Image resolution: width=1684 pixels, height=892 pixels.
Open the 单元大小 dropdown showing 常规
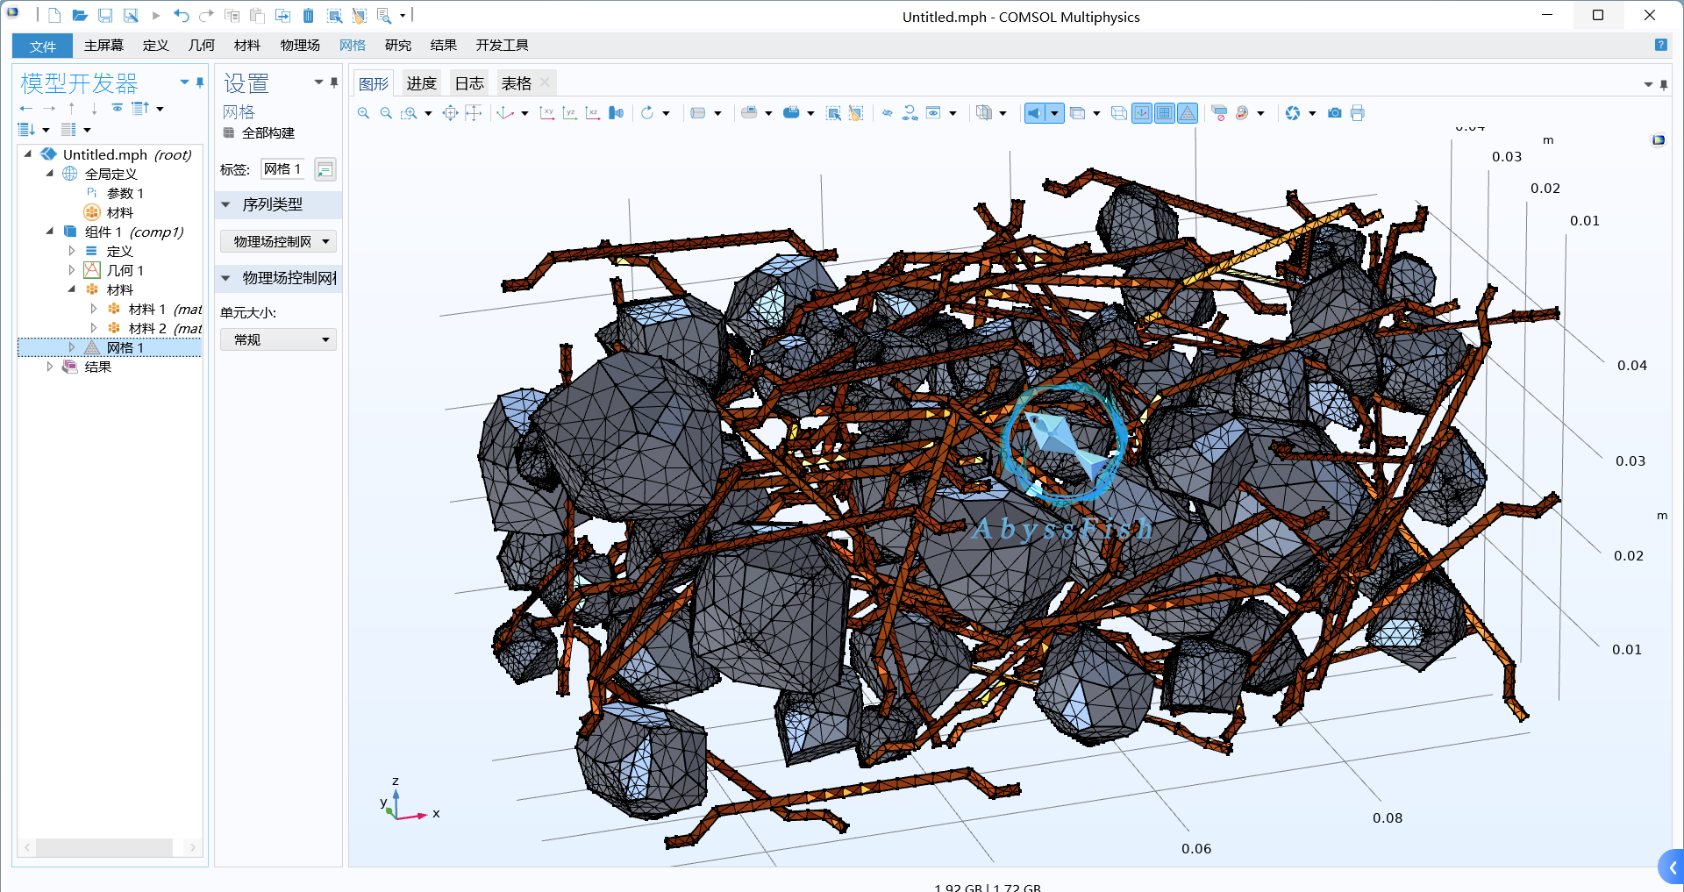point(278,339)
